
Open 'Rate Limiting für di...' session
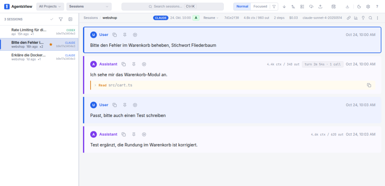tap(39, 32)
